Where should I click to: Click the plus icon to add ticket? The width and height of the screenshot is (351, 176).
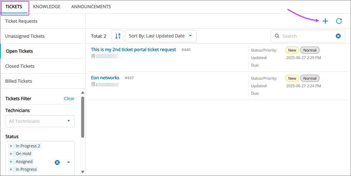(x=325, y=21)
